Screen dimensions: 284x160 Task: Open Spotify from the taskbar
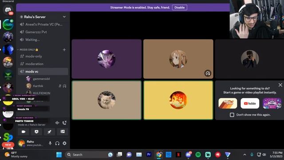click(198, 155)
